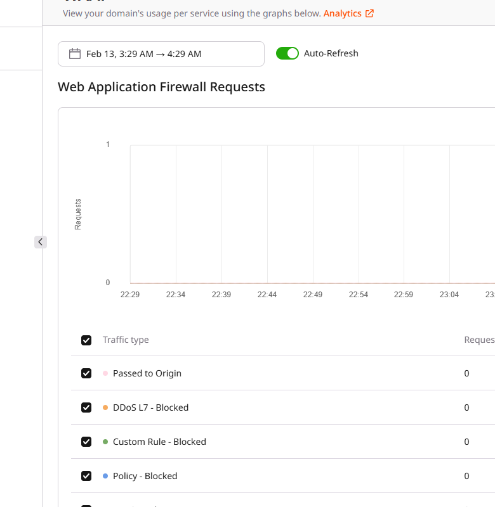Viewport: 495px width, 507px height.
Task: Click the external-link icon beside Analytics
Action: (x=369, y=13)
